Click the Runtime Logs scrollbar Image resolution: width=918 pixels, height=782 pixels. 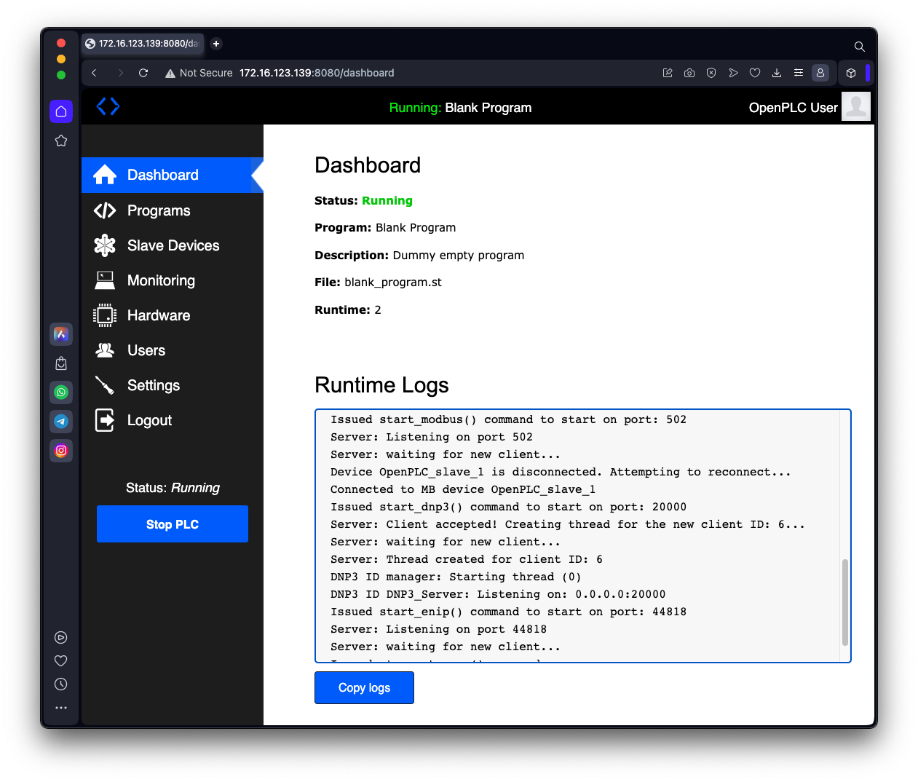[x=844, y=602]
